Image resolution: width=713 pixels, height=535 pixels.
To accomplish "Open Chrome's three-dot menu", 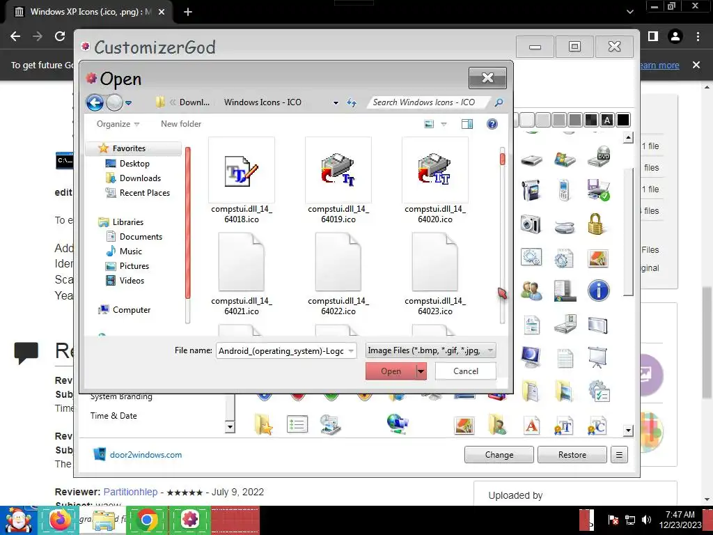I will point(698,36).
